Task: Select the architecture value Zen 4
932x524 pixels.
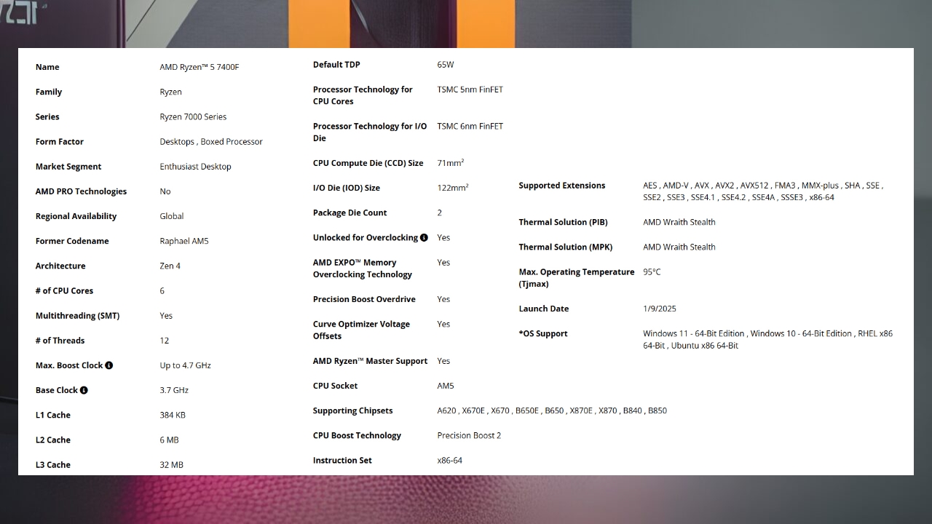Action: (x=170, y=266)
